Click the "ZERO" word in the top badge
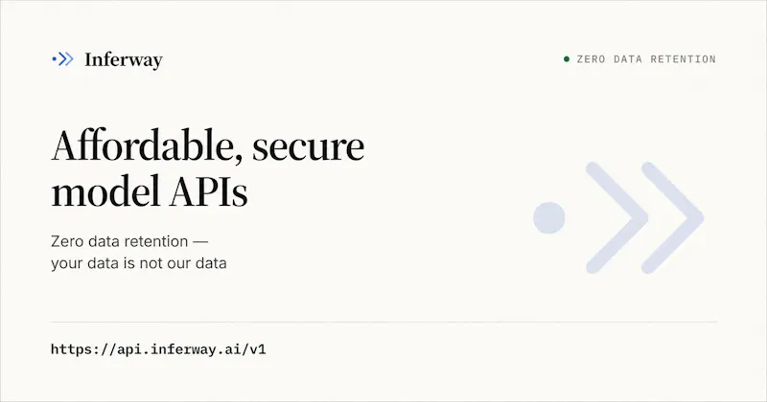Screen dimensions: 767x402 click(591, 59)
